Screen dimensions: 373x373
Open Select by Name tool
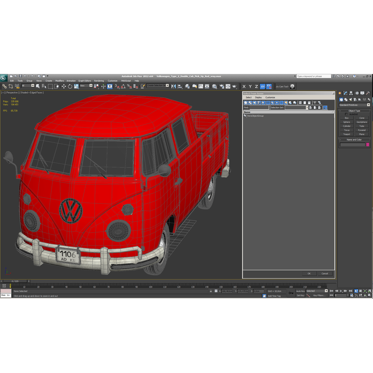(44, 86)
